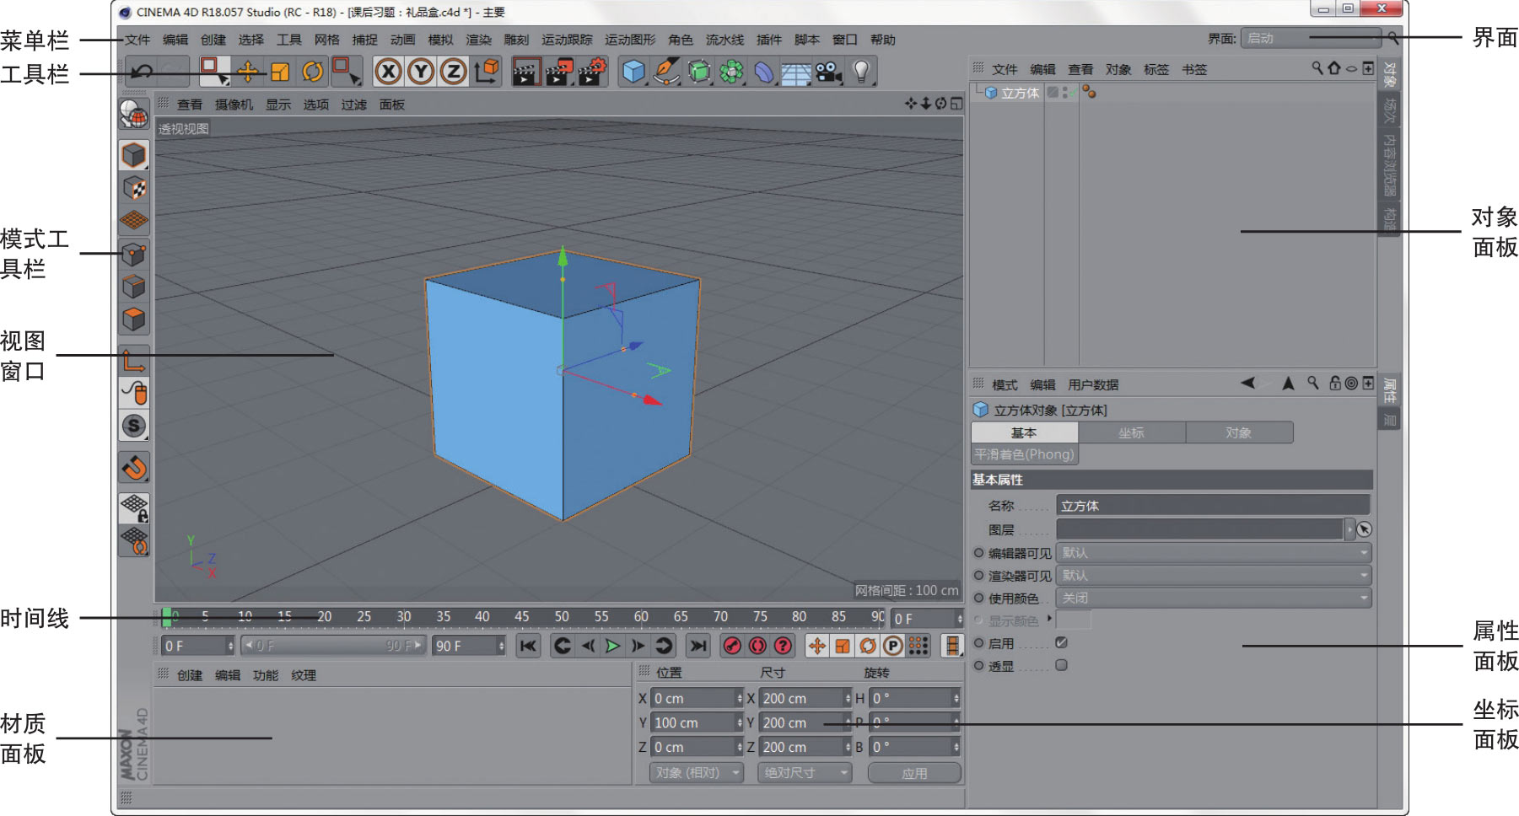Switch to the 对象 attribute tab
Screen dimensions: 1519x816
pos(1239,432)
